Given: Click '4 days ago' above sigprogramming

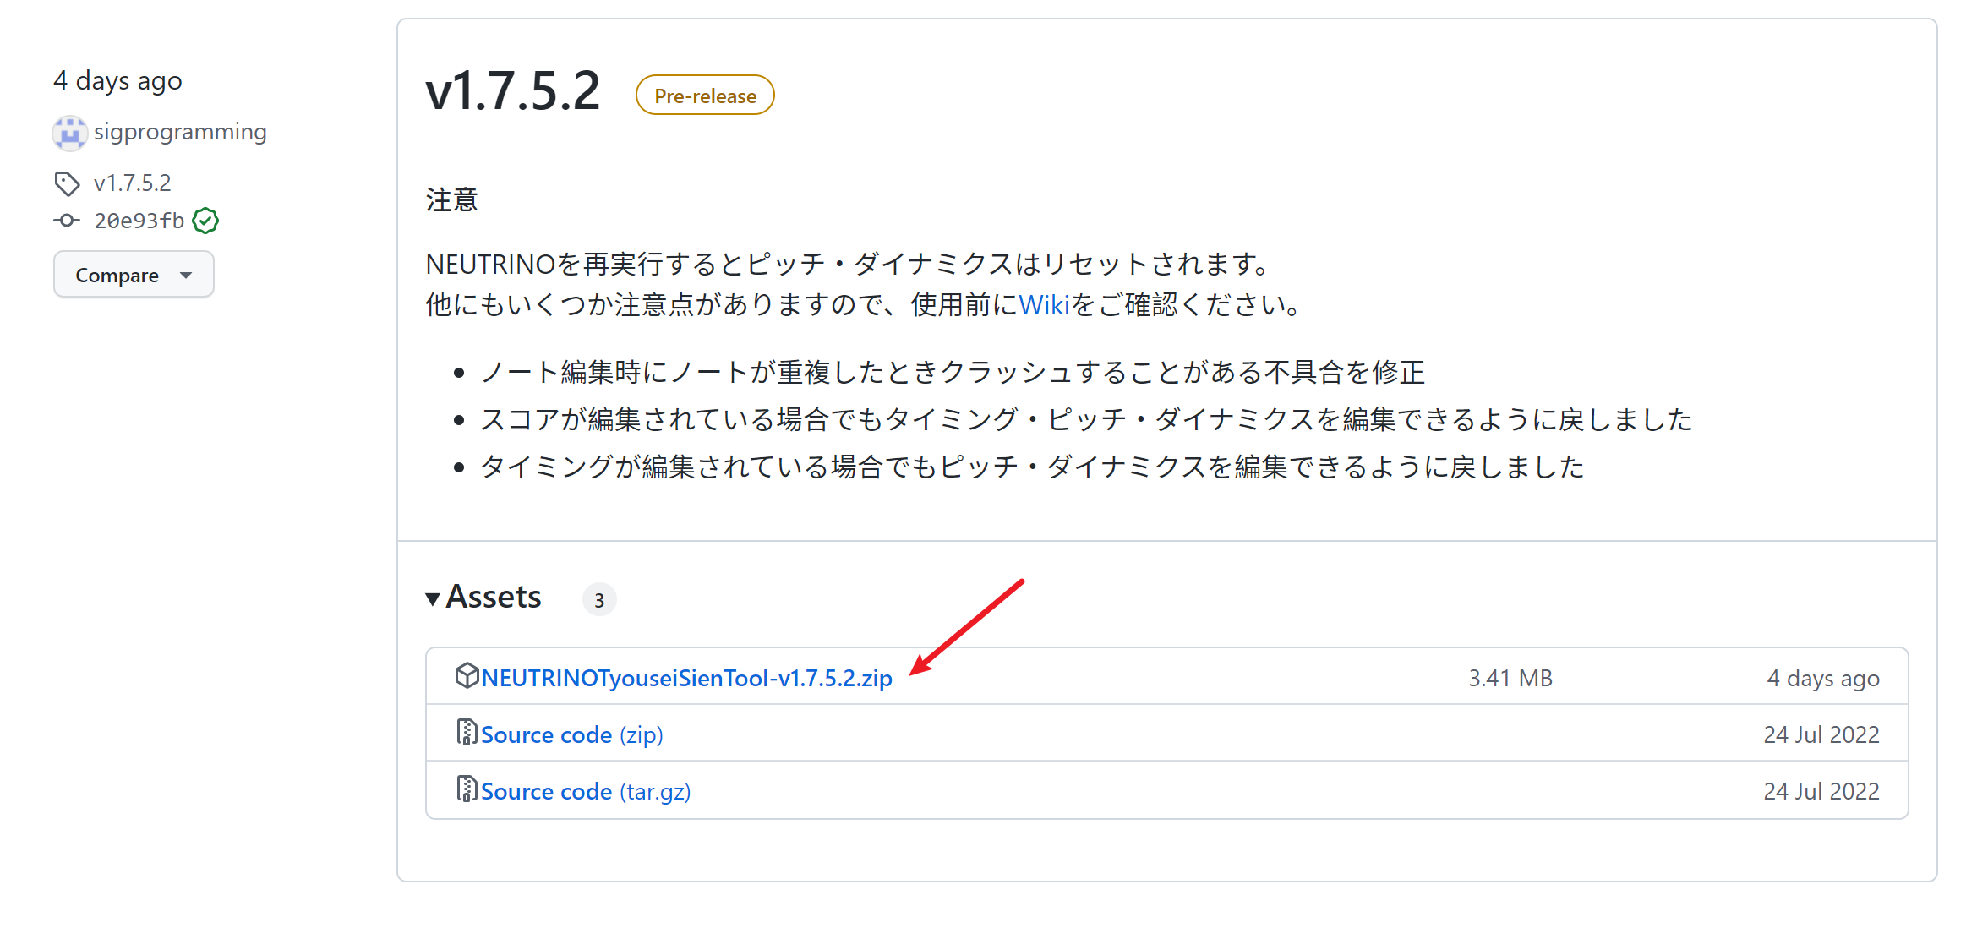Looking at the screenshot, I should point(117,81).
